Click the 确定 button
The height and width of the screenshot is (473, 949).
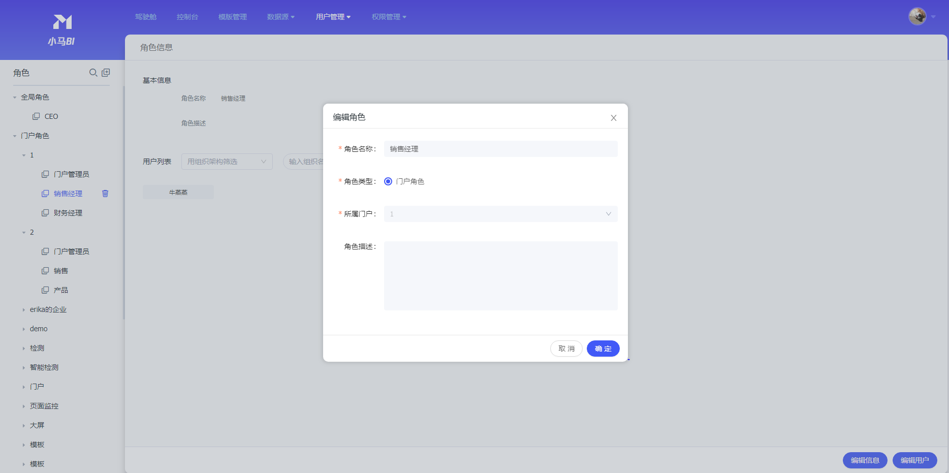(x=603, y=349)
